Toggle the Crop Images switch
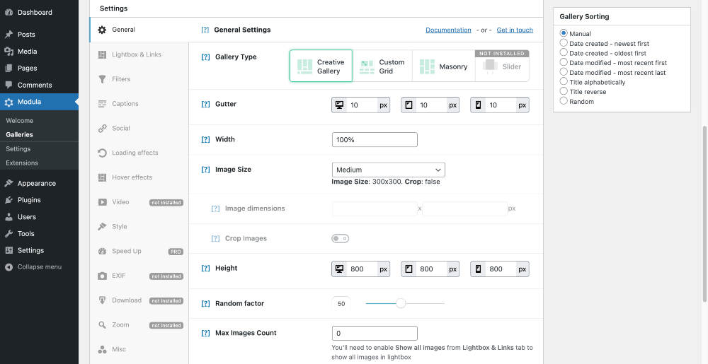The height and width of the screenshot is (364, 708). [x=340, y=239]
